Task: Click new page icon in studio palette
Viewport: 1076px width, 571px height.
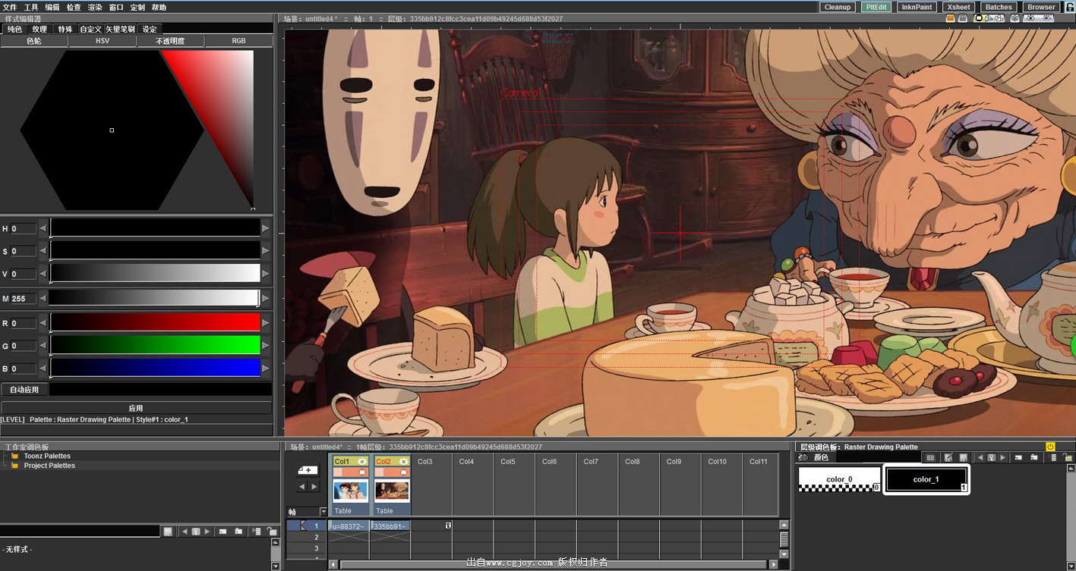Action: (x=238, y=532)
